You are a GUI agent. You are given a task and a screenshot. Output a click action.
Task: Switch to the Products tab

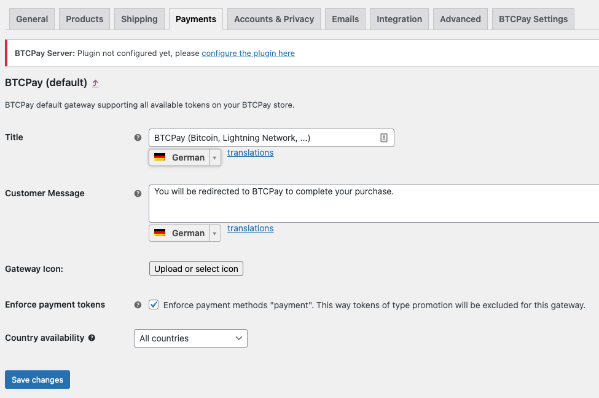[84, 19]
